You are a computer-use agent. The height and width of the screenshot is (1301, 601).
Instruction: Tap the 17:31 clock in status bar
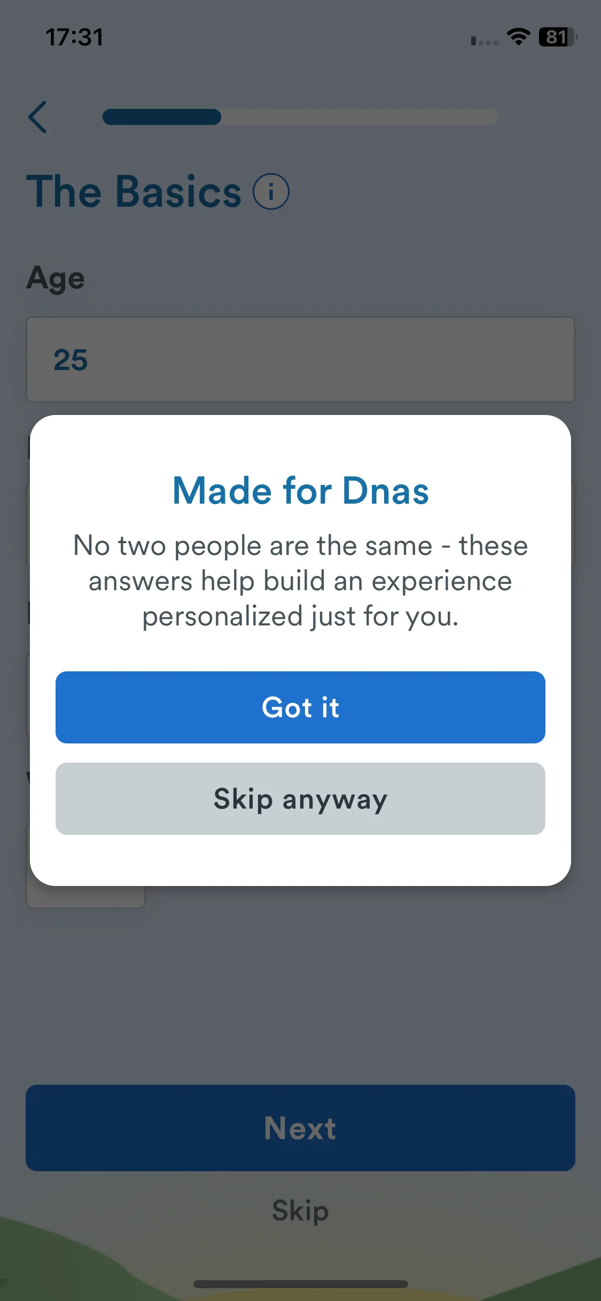pos(74,37)
